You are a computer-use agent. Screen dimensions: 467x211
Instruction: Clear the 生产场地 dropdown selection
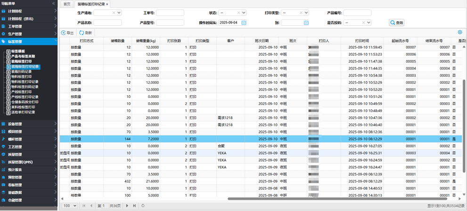pos(114,13)
